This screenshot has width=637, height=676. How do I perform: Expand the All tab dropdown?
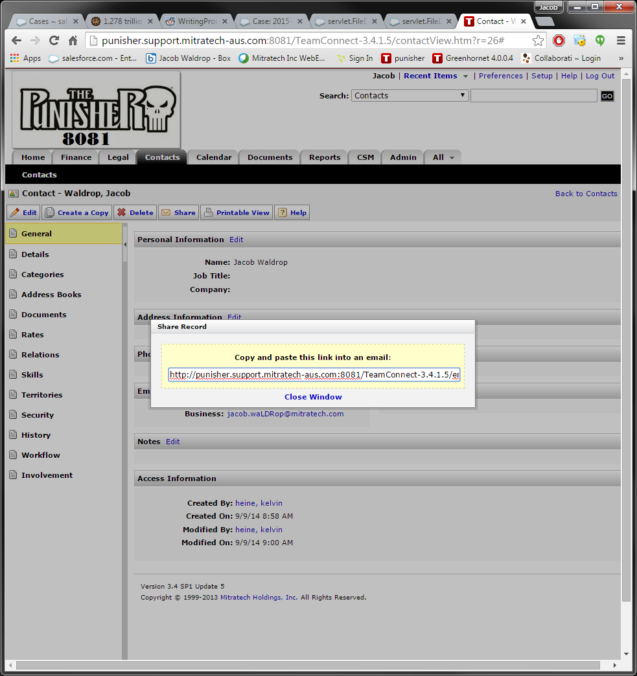click(x=452, y=158)
